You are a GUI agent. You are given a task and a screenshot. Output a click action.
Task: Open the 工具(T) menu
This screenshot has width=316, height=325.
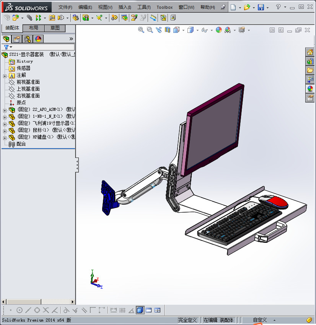click(x=144, y=7)
